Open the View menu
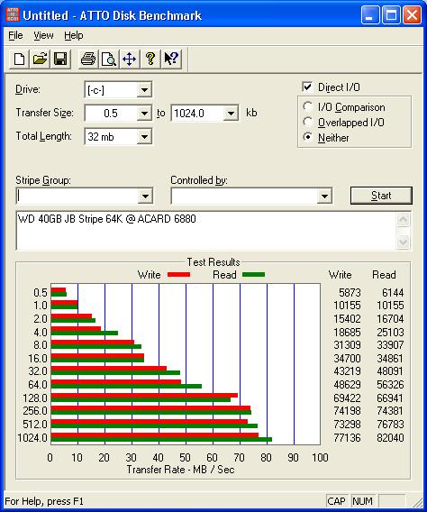This screenshot has height=512, width=427. (43, 35)
